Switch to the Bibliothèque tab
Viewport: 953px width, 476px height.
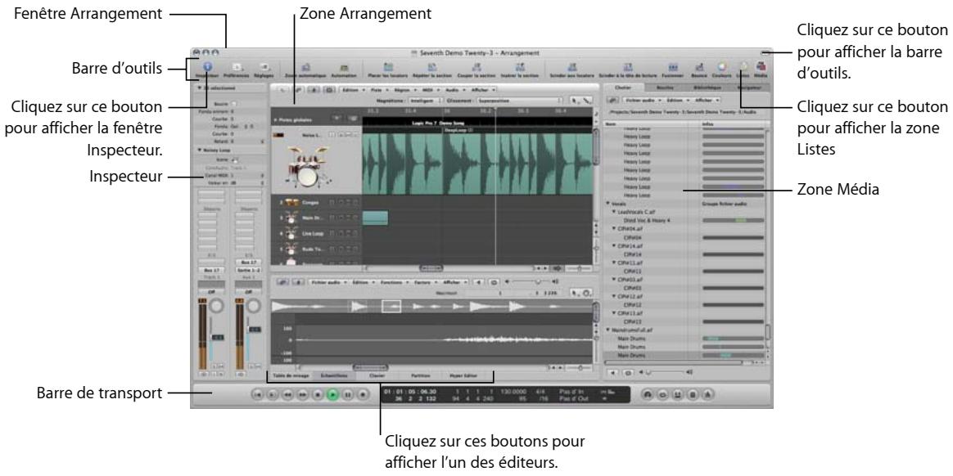click(x=707, y=88)
